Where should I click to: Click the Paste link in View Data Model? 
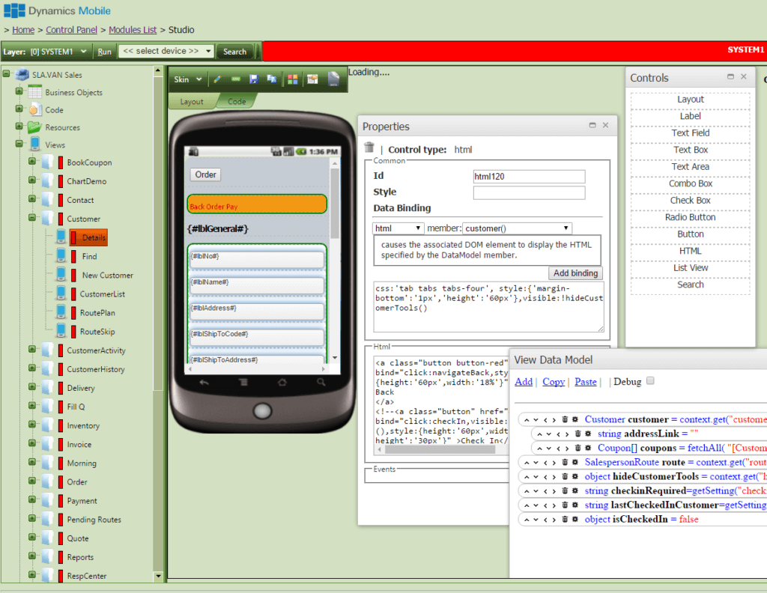(586, 382)
